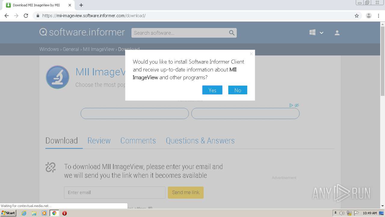Open the MII ImageView breadcrumb link
Image resolution: width=385 pixels, height=217 pixels.
coord(99,49)
